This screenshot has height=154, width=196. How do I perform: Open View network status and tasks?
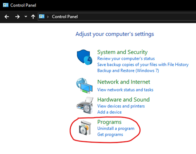125,90
